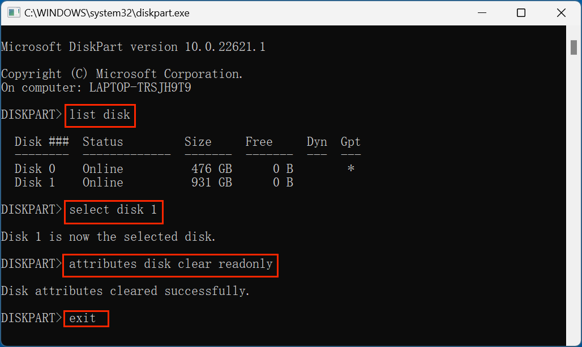
Task: Click the Microsoft Corporation copyright line
Action: [x=122, y=73]
